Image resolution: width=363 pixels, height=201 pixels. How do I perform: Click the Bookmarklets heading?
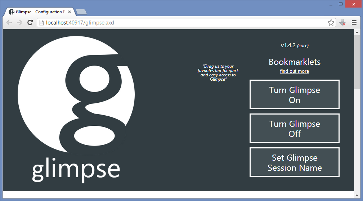pyautogui.click(x=295, y=62)
